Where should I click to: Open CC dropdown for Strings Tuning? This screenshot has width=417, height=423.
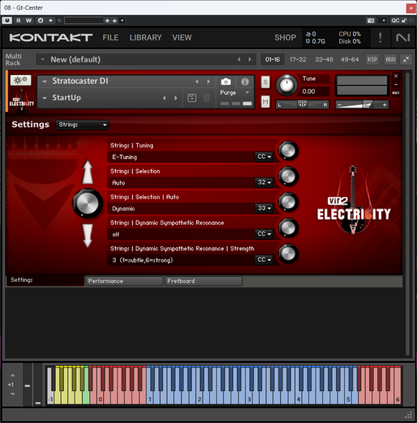[264, 157]
